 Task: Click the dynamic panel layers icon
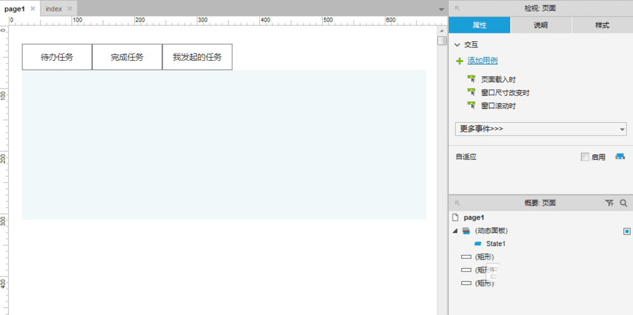point(466,231)
